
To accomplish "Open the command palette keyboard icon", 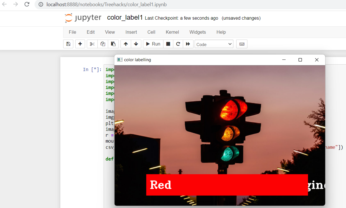I will (242, 44).
